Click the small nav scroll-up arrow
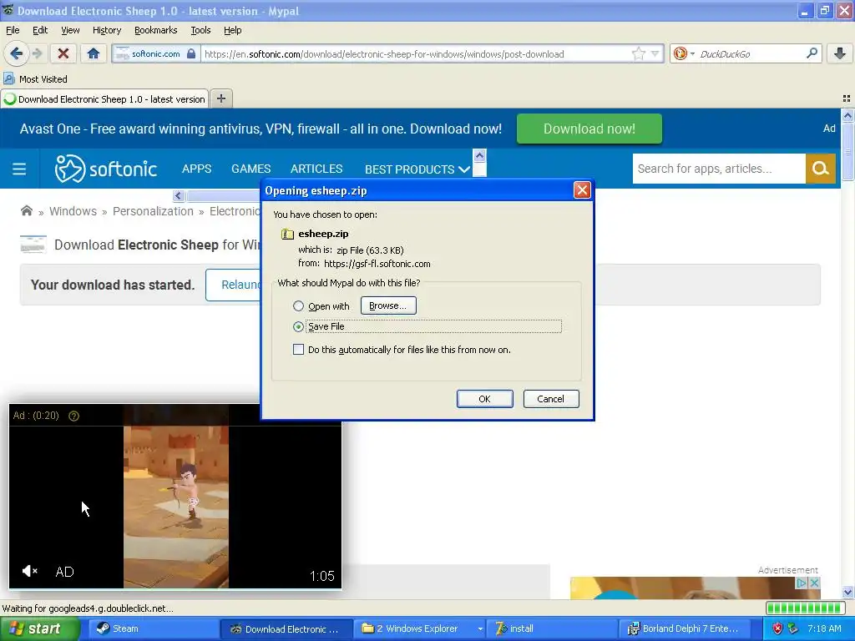 (479, 156)
